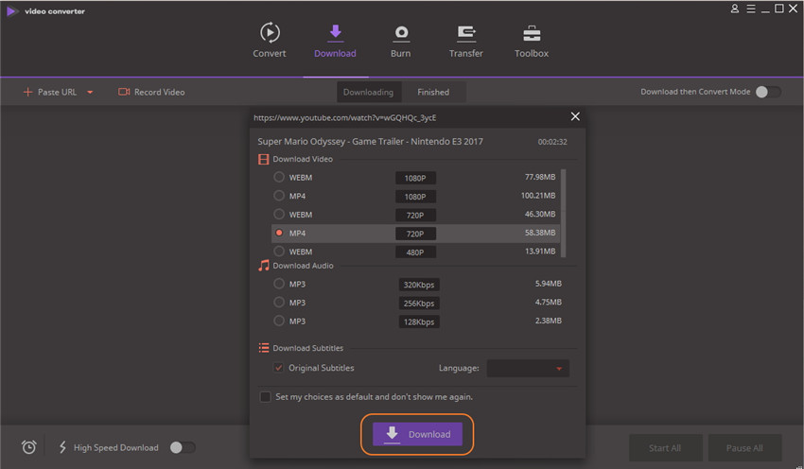
Task: Toggle Download then Convert Mode switch
Action: [x=768, y=92]
